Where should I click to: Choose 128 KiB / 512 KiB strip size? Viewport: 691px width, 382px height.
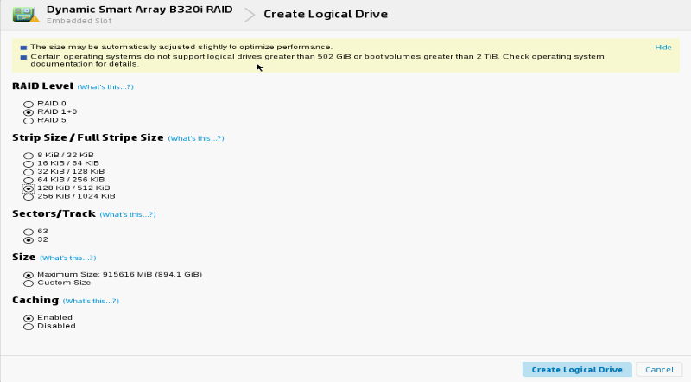(29, 188)
